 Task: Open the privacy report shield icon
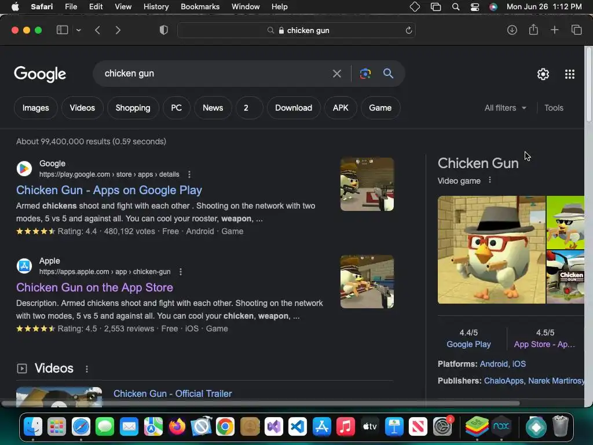click(x=164, y=30)
